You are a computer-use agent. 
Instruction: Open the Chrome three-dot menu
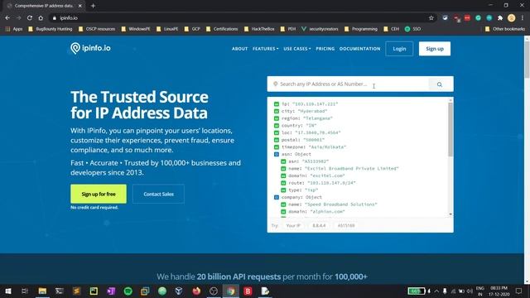pos(523,18)
